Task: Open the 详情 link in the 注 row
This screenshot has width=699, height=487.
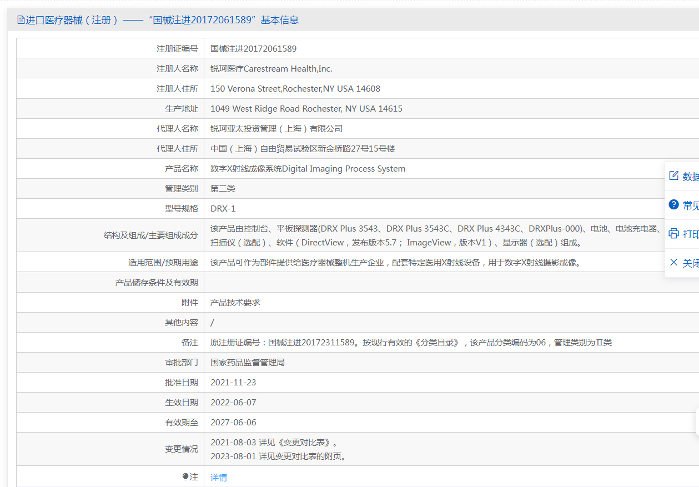Action: click(219, 478)
